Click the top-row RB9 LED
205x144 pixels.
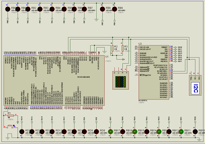114,9
